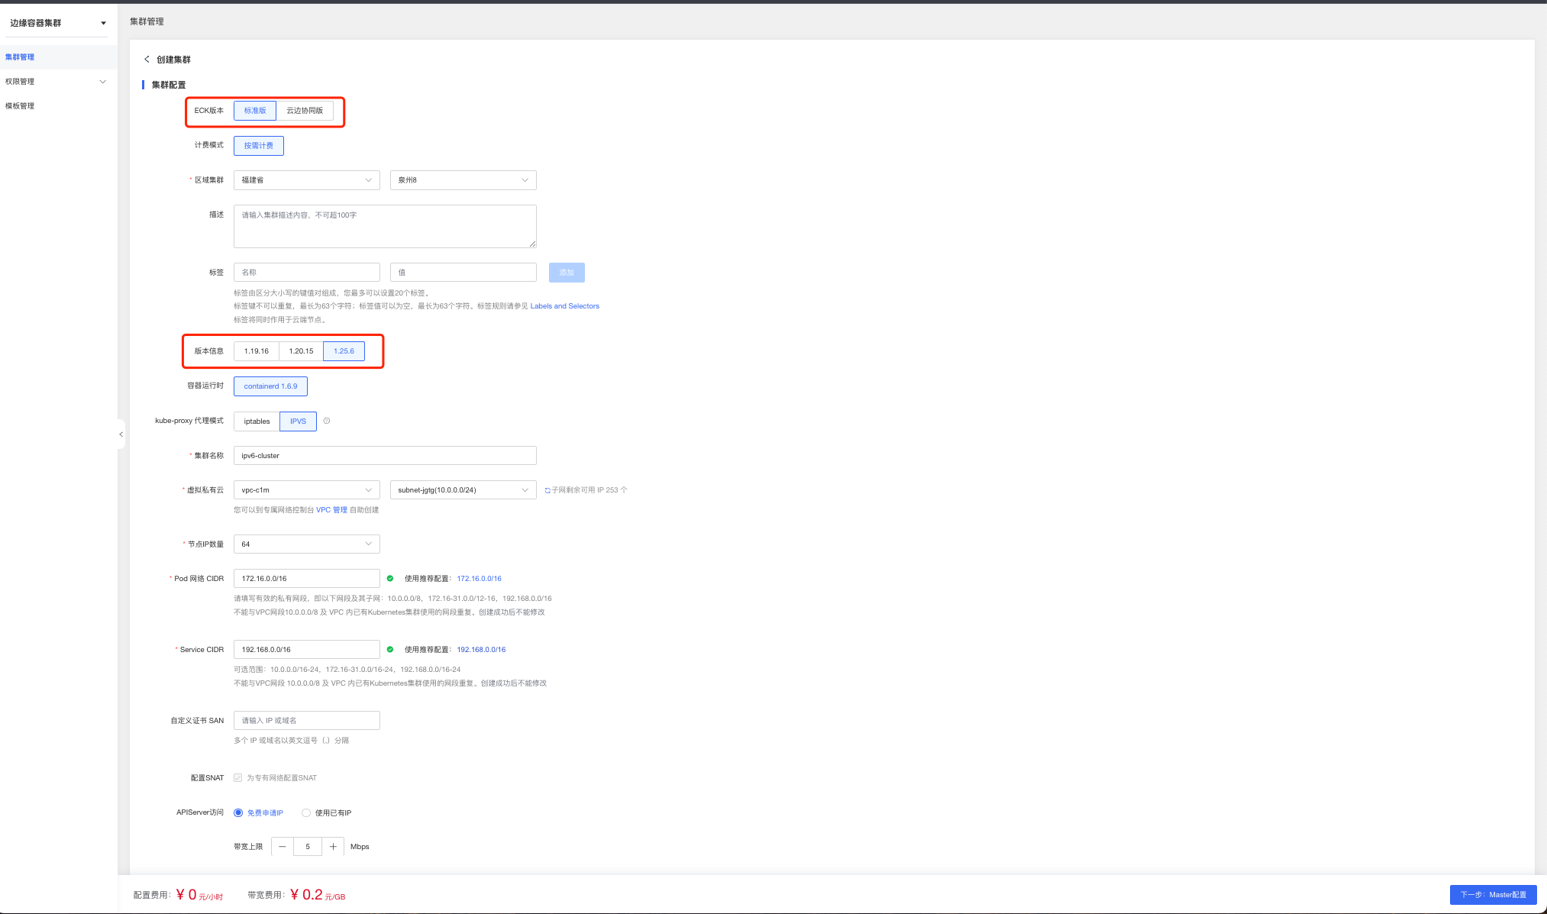Open the vpc-c1m VPC dropdown
This screenshot has width=1547, height=914.
(307, 490)
